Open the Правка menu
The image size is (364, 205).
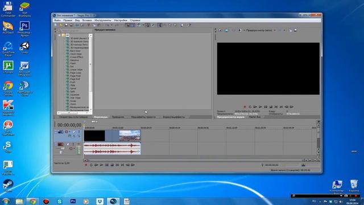pyautogui.click(x=68, y=20)
